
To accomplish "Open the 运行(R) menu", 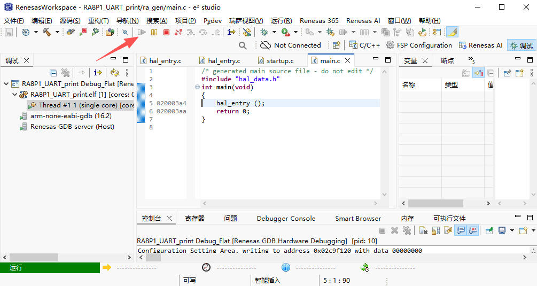I will tap(281, 20).
